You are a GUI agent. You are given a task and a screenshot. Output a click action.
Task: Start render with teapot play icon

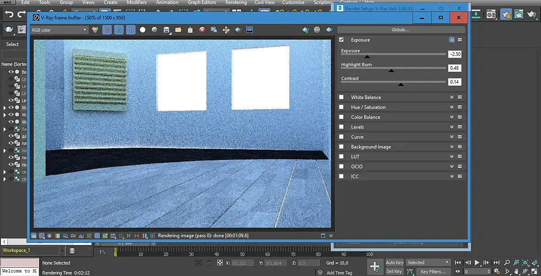pyautogui.click(x=305, y=30)
